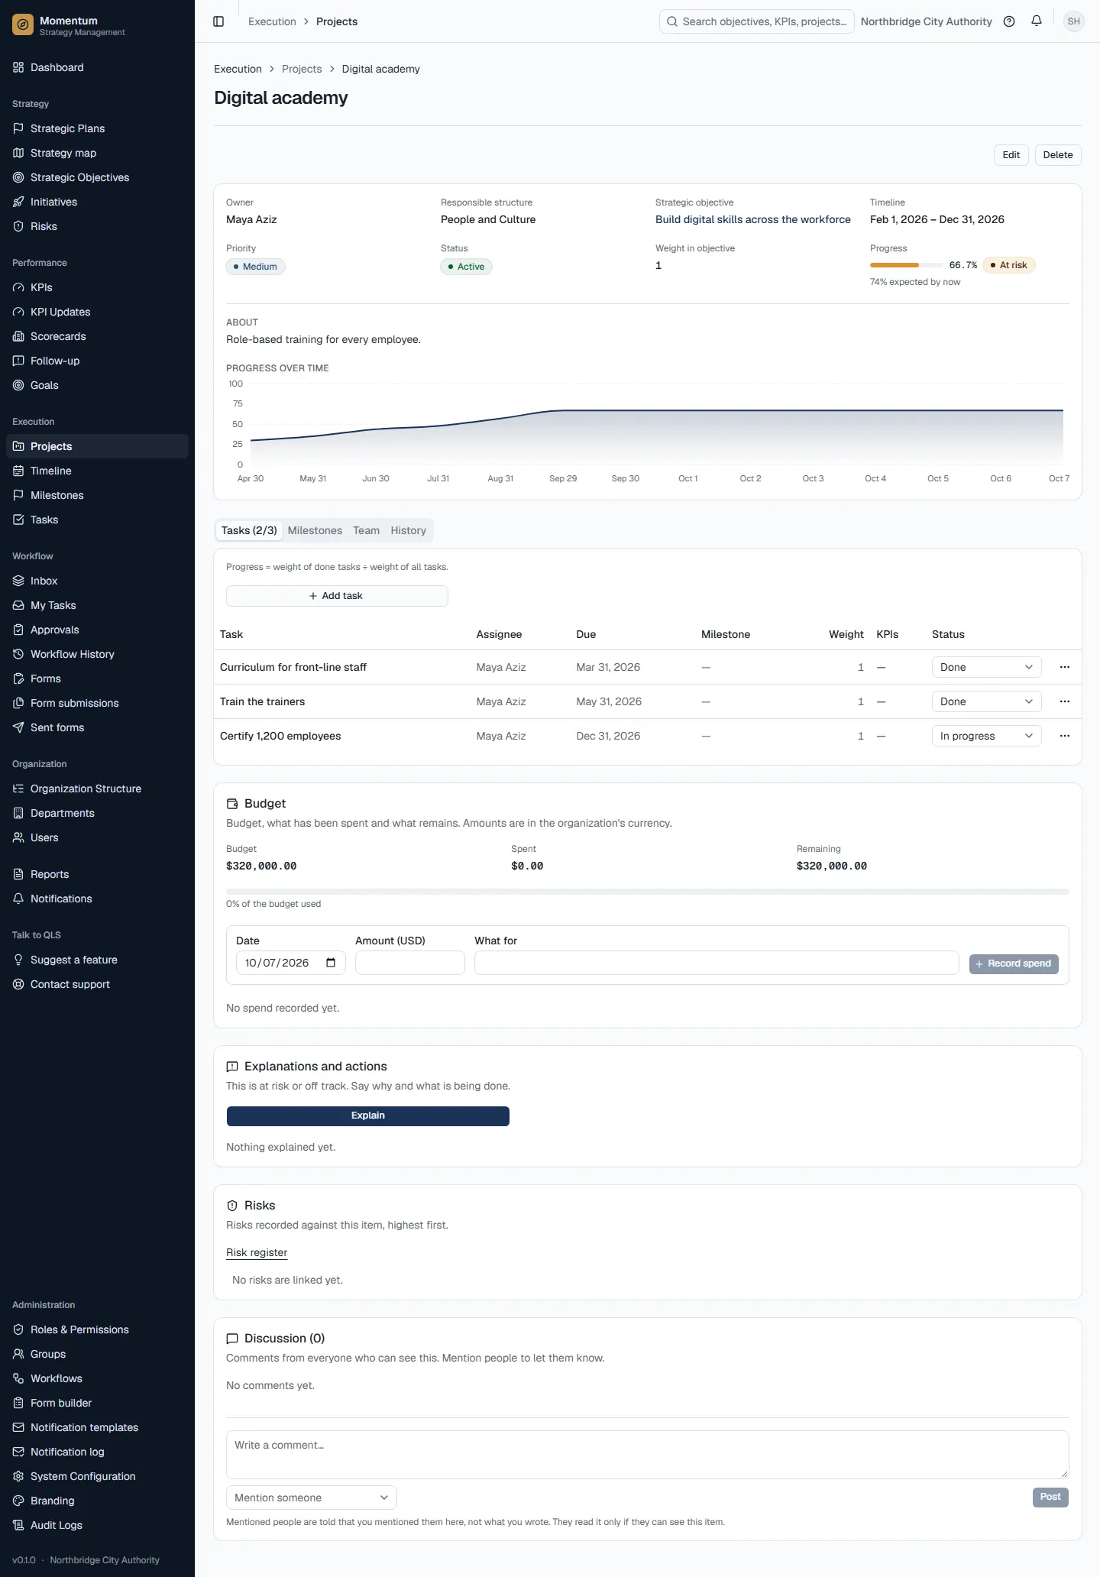This screenshot has height=1577, width=1100.
Task: Open the Risk register link
Action: coord(257,1252)
